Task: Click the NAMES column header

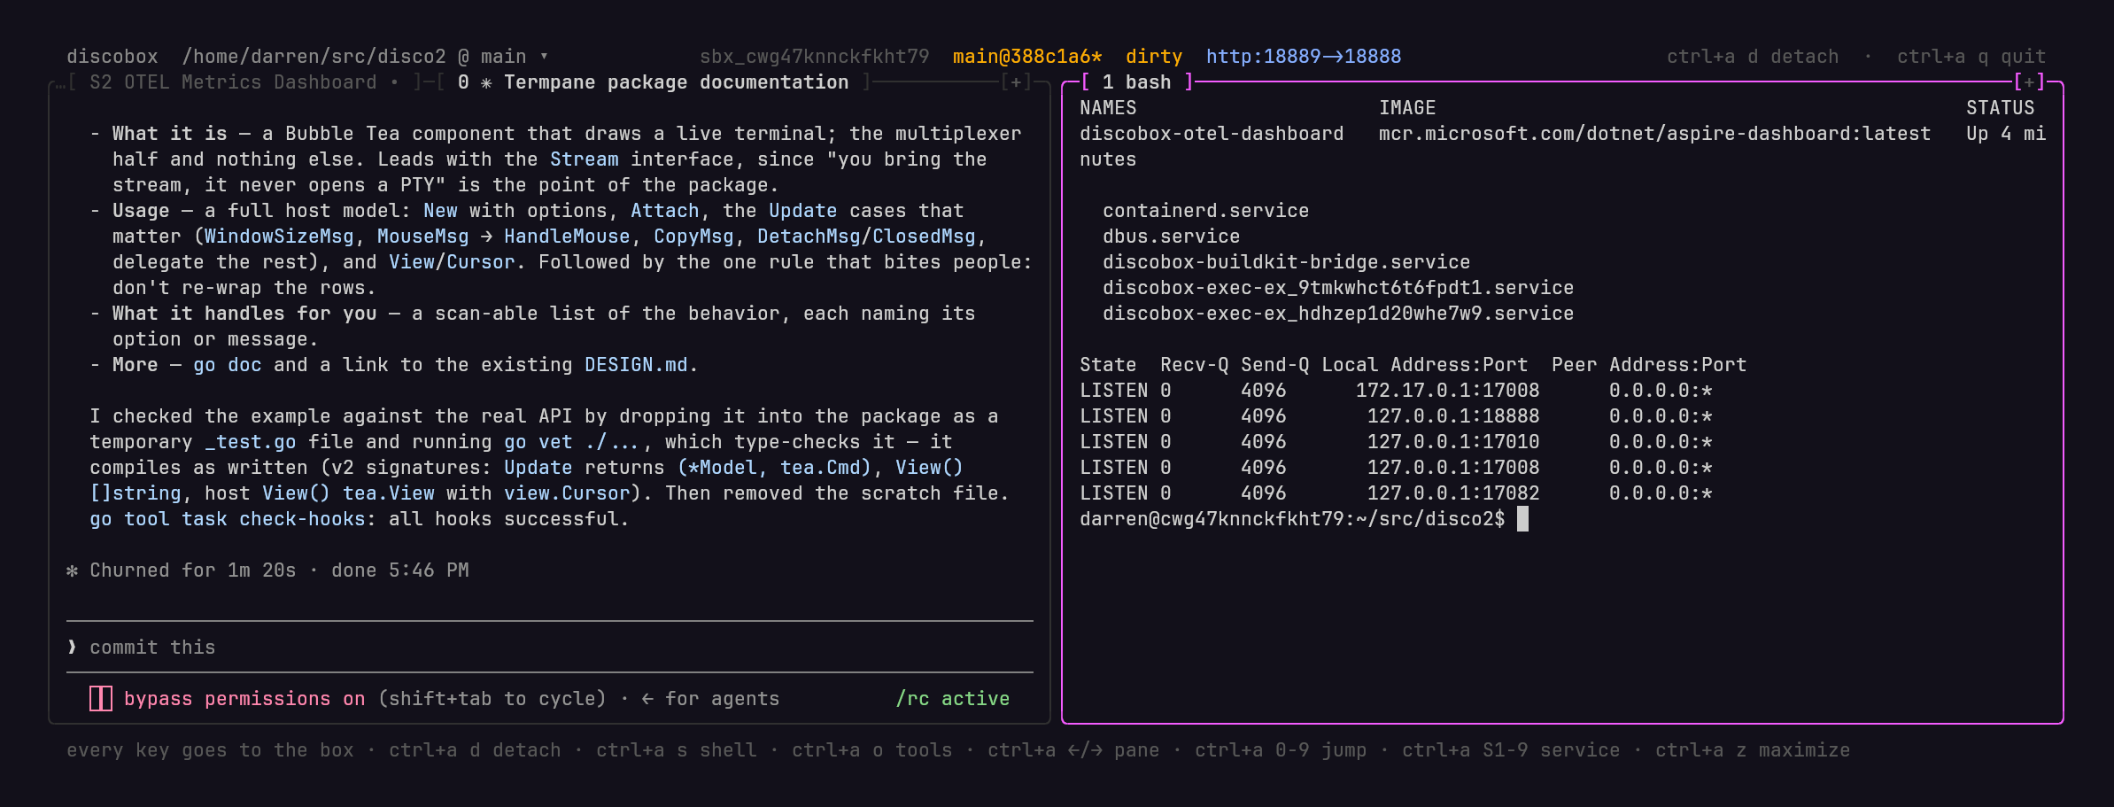Action: click(1108, 108)
